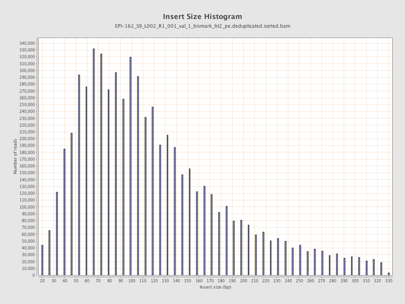
Task: Click the Insert size (bp) axis label
Action: click(x=215, y=287)
